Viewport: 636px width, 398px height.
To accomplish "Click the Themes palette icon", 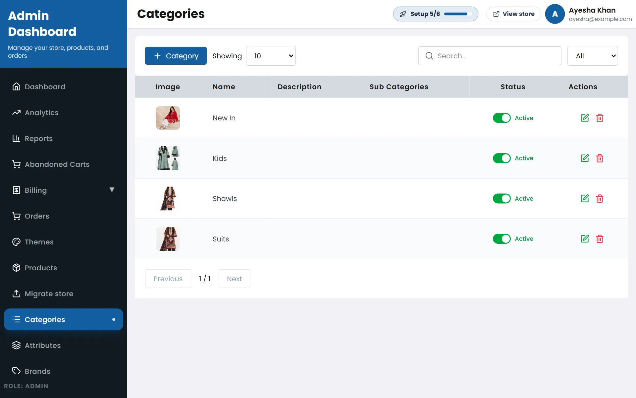I will click(16, 242).
